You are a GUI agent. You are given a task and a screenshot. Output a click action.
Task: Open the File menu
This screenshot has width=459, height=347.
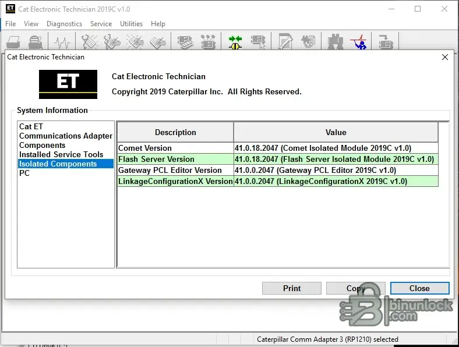coord(10,24)
